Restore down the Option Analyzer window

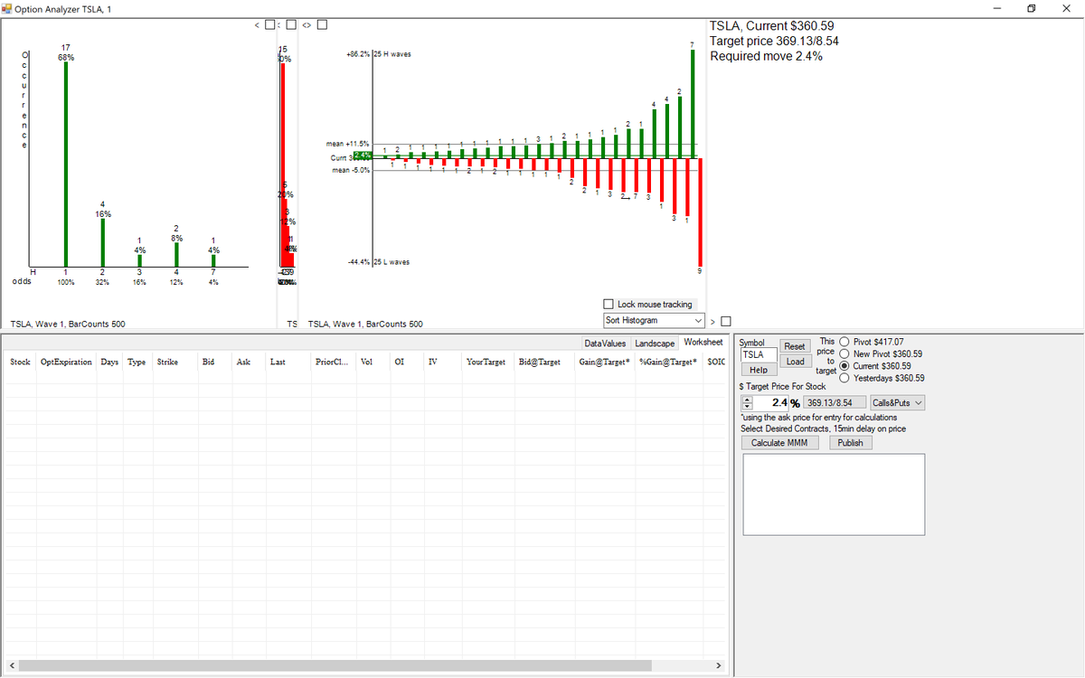(1031, 9)
